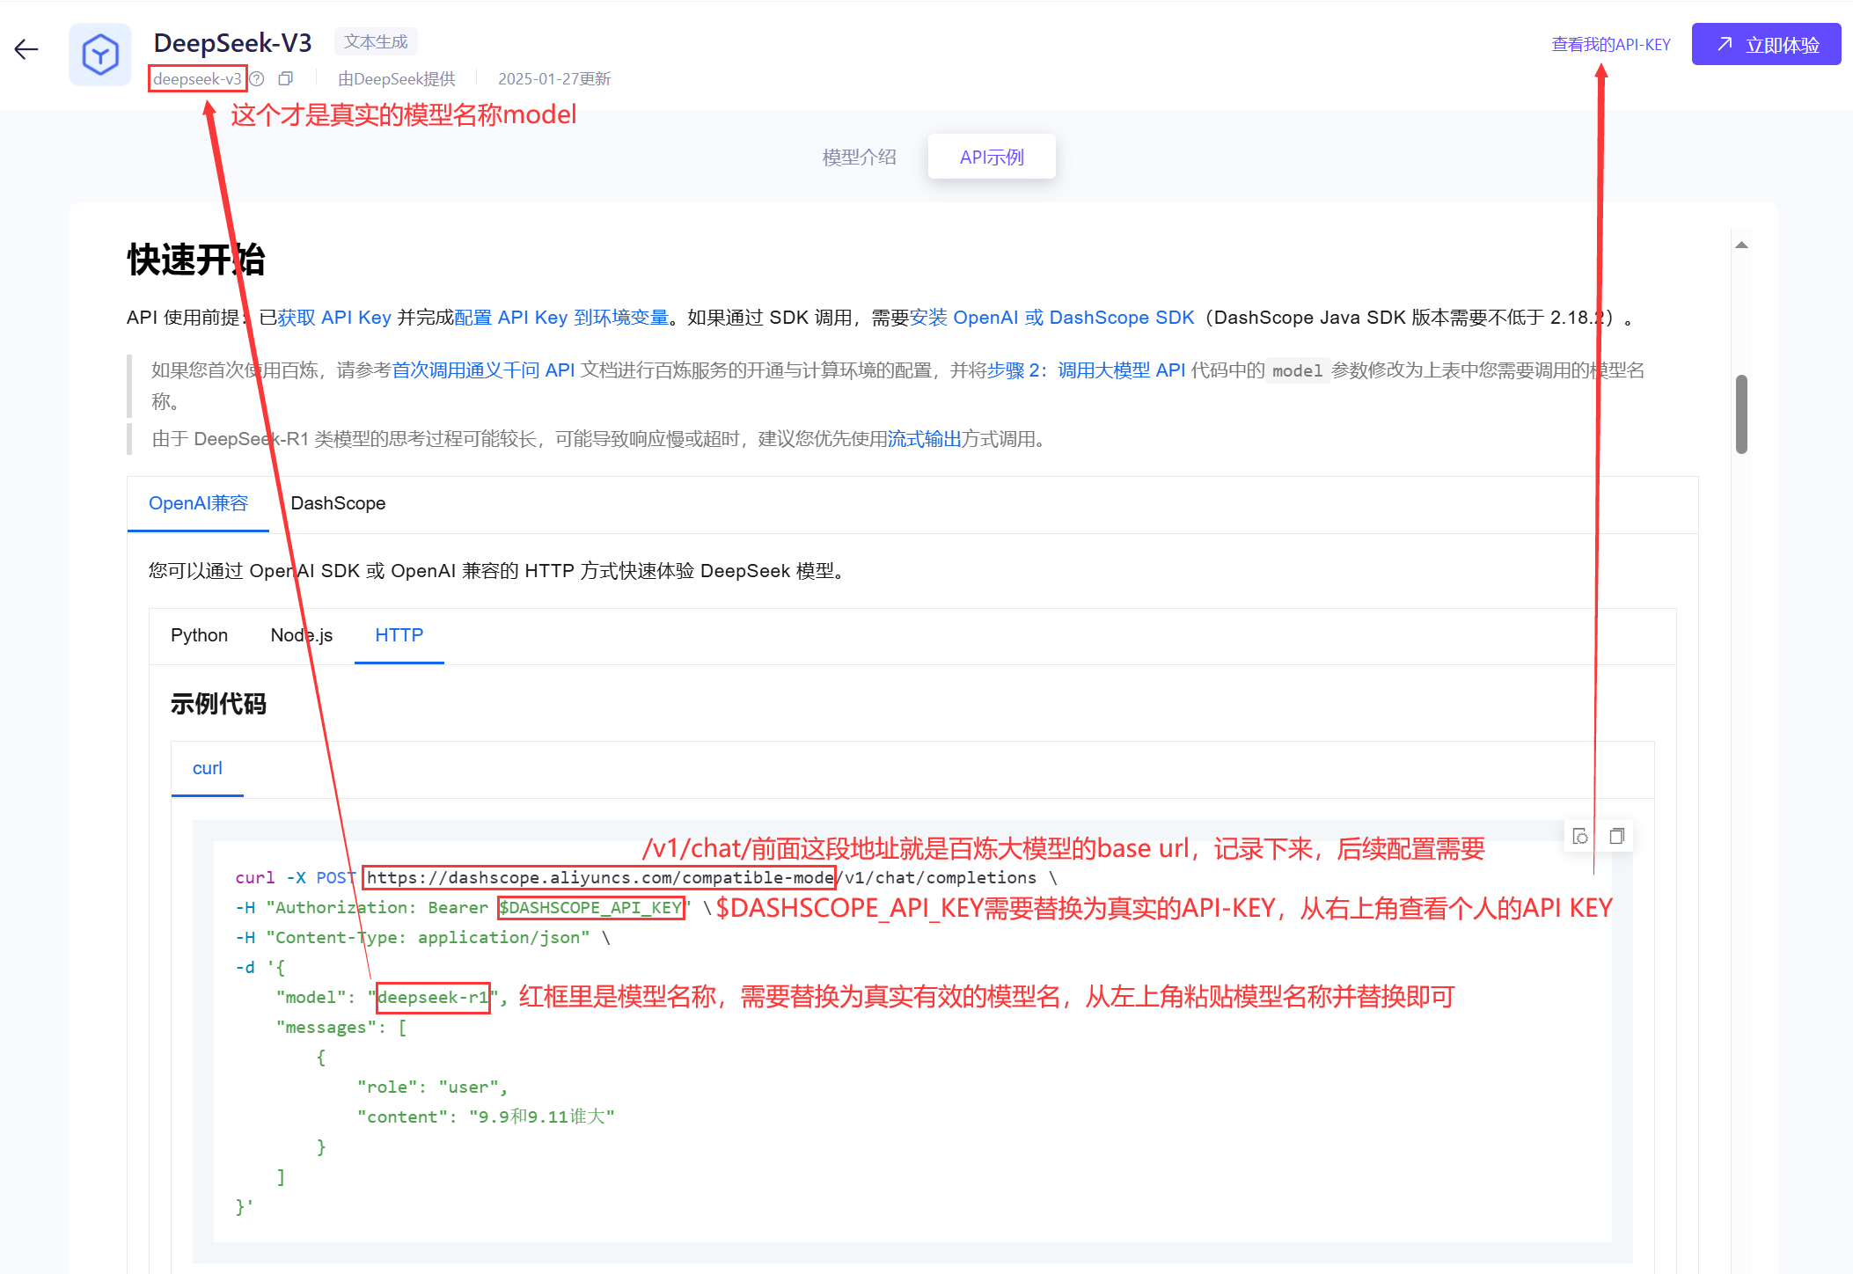
Task: Toggle code block theme icon
Action: click(x=1580, y=836)
